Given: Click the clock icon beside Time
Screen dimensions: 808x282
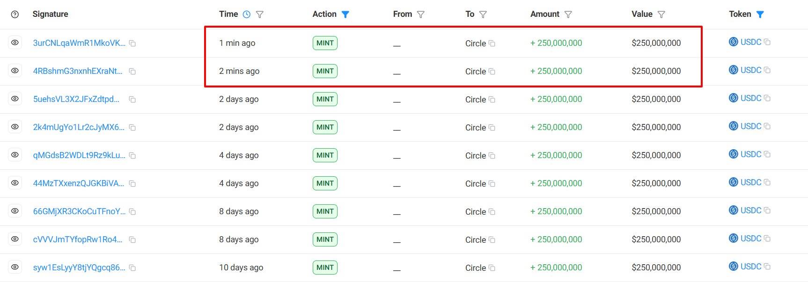Looking at the screenshot, I should (x=247, y=14).
